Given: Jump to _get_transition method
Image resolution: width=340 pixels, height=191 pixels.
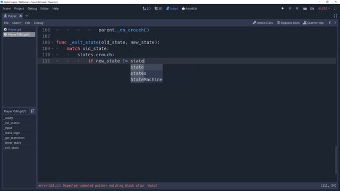Looking at the screenshot, I should pos(14,138).
